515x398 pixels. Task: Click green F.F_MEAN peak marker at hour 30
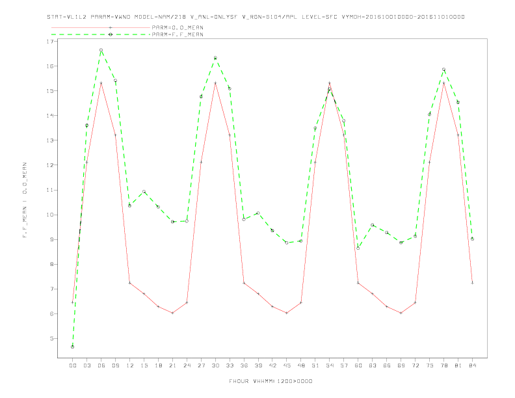tap(215, 58)
